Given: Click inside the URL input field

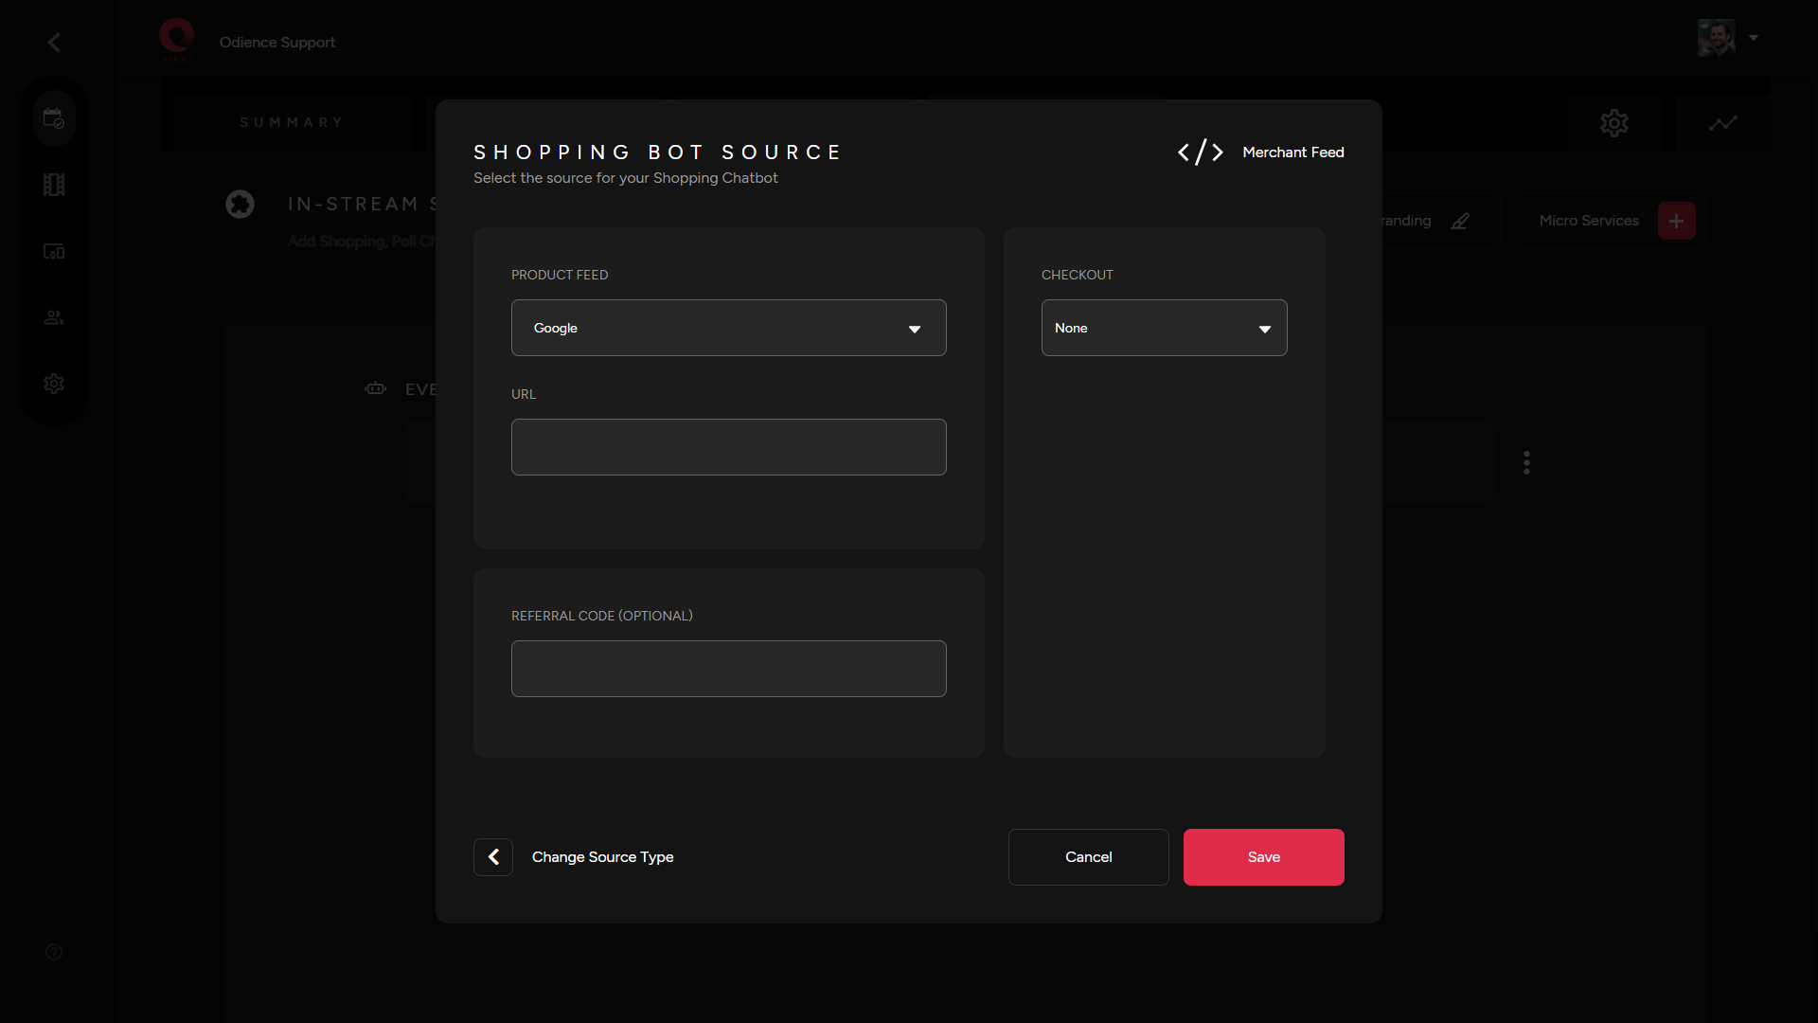Looking at the screenshot, I should pos(727,446).
